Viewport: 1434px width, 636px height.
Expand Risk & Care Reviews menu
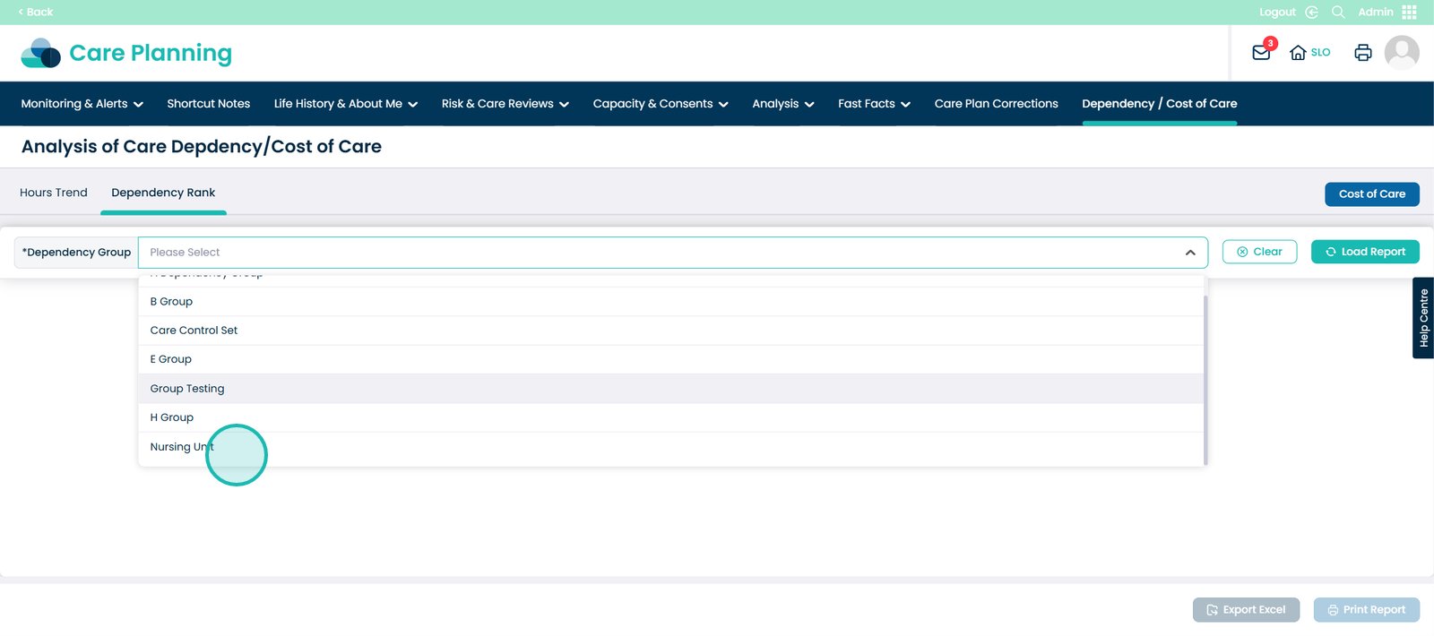(x=505, y=104)
